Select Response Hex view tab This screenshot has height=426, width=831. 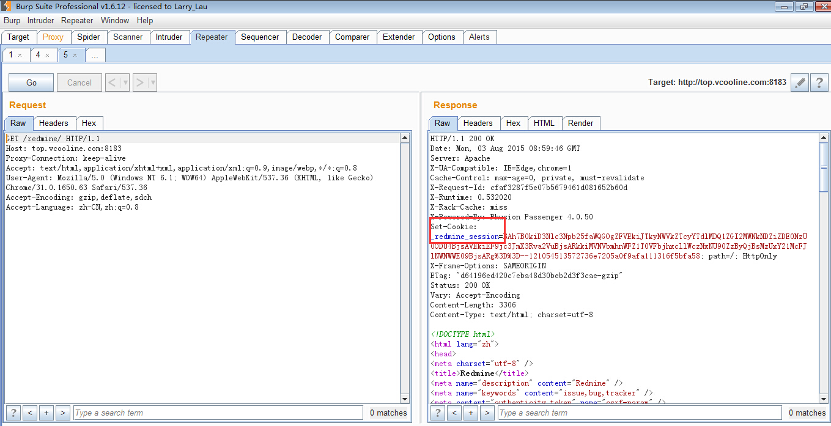514,123
